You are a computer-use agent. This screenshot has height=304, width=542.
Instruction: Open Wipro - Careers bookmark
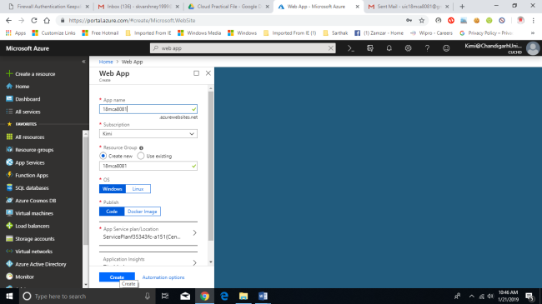(x=431, y=33)
